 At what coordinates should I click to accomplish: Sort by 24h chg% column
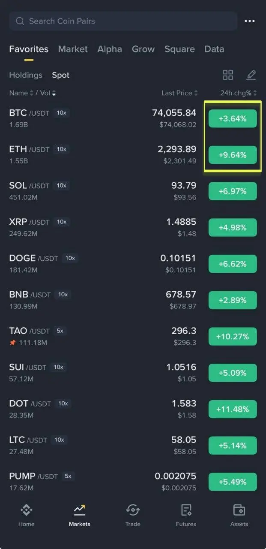(239, 93)
